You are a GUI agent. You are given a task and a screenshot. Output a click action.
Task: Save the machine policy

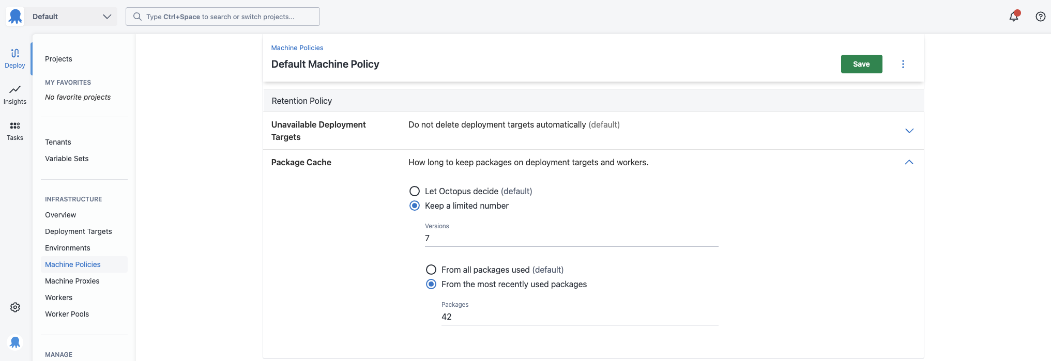861,64
